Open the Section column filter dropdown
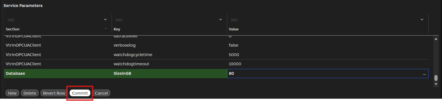 pos(105,20)
